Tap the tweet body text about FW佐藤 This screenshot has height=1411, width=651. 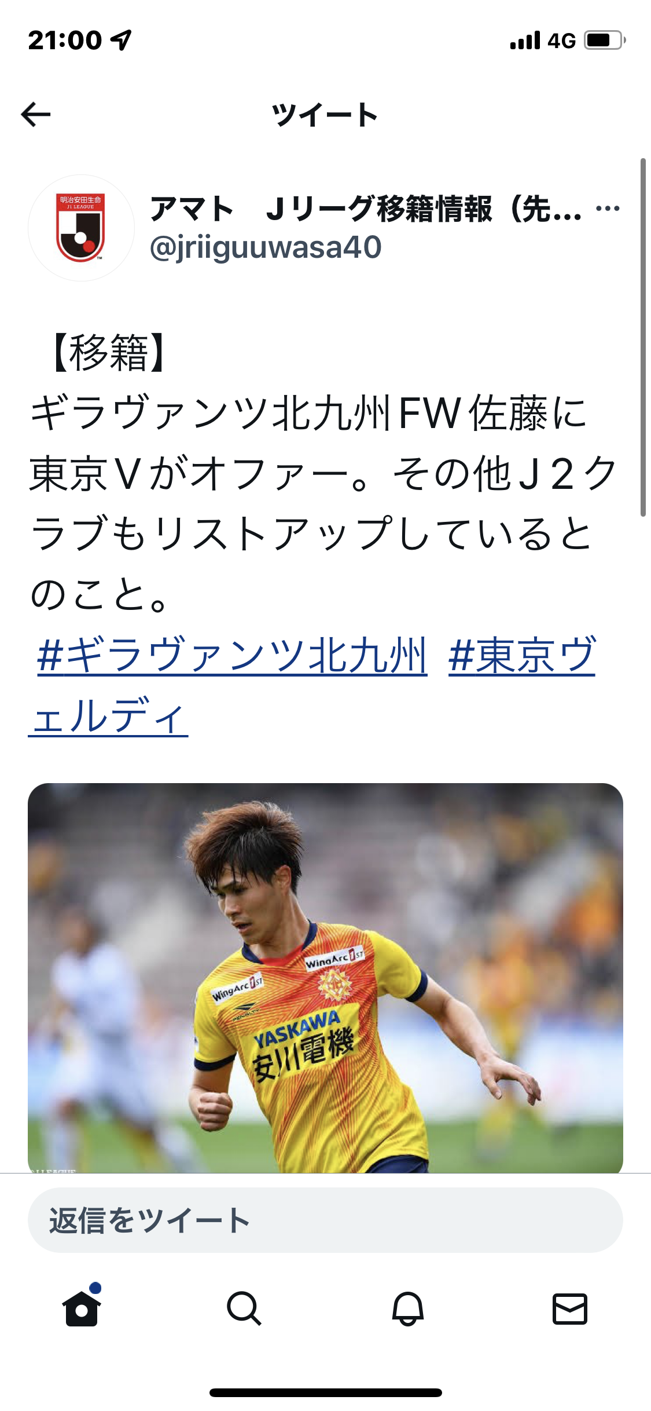[325, 471]
